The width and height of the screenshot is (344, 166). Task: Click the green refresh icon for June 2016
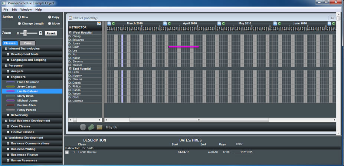click(x=280, y=23)
